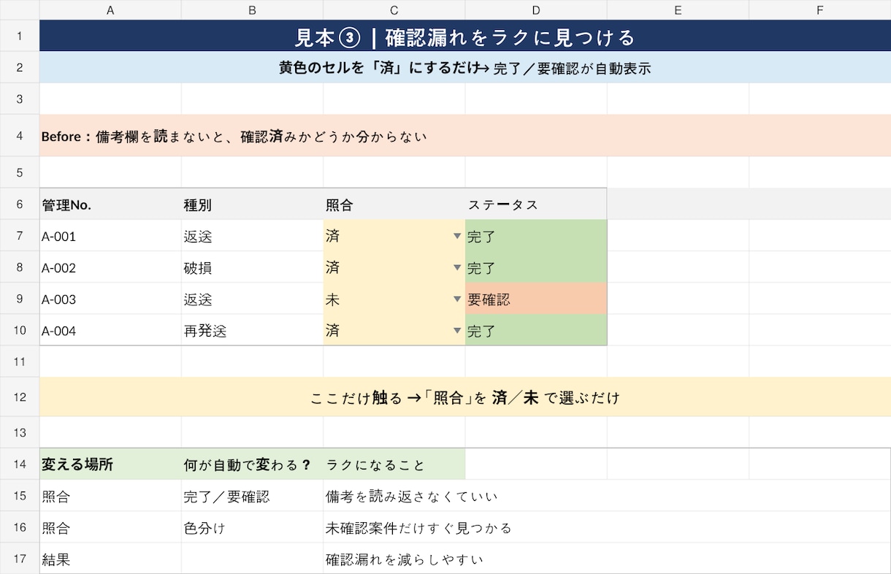The height and width of the screenshot is (574, 891).
Task: Click the 完了／要確認 cell in row 15
Action: click(252, 496)
